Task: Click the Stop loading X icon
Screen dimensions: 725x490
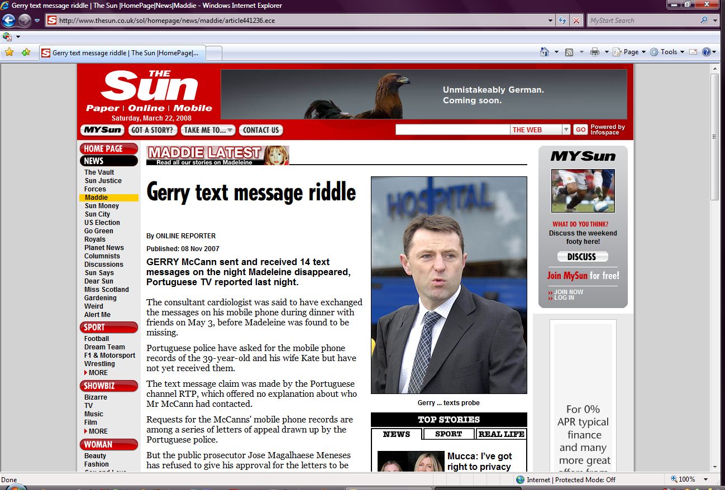Action: pyautogui.click(x=576, y=21)
